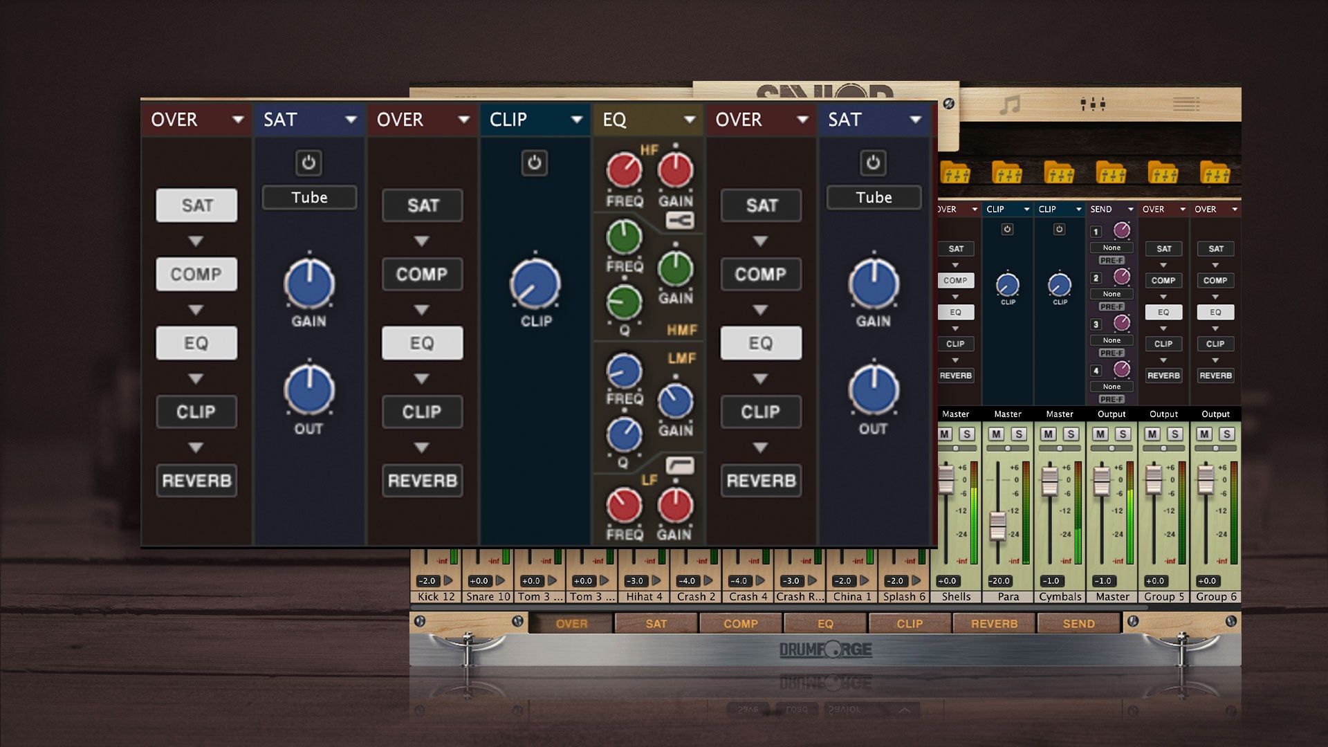Click the last mixer preset folder icon
This screenshot has height=747, width=1328.
point(1215,172)
